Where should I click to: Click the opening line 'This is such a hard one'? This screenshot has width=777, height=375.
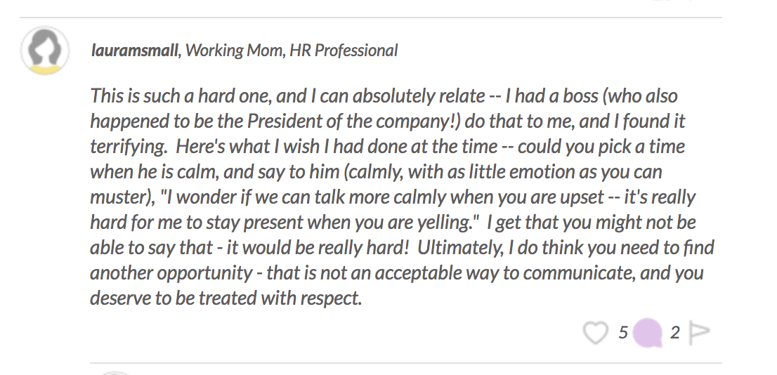[x=181, y=96]
